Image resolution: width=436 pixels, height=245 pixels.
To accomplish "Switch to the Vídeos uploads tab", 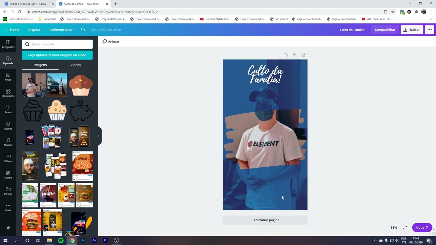I will click(76, 65).
